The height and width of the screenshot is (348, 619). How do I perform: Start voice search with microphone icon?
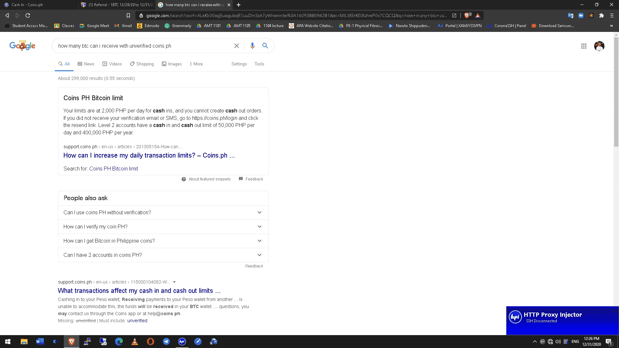[252, 46]
